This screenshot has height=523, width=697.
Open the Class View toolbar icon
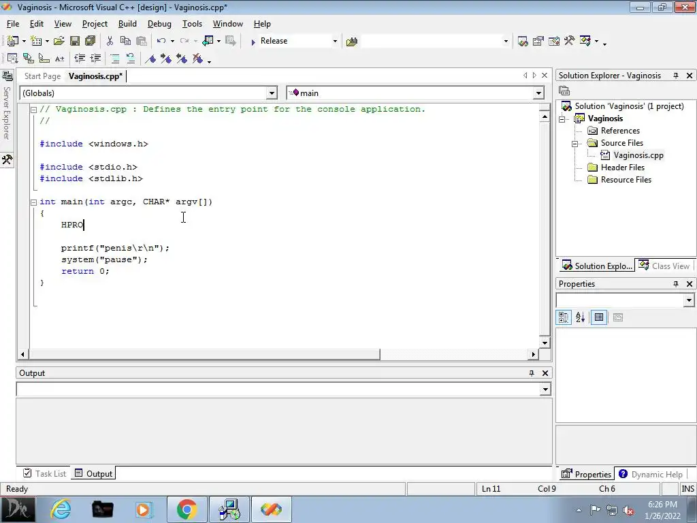[x=585, y=41]
